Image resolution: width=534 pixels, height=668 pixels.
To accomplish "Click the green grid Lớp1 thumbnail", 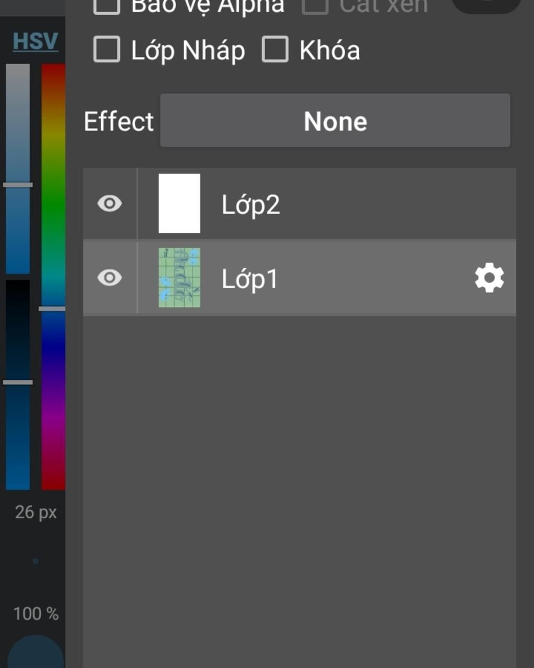I will point(179,278).
